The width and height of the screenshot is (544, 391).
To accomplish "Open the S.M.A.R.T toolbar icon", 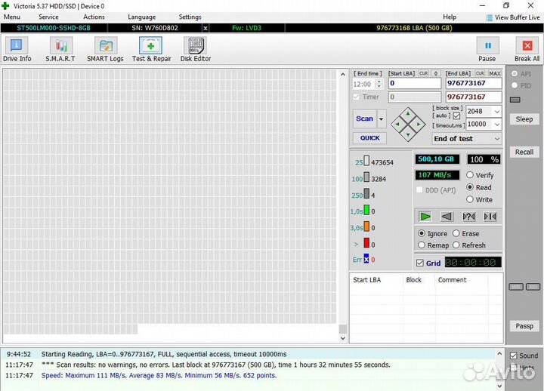I will 60,50.
